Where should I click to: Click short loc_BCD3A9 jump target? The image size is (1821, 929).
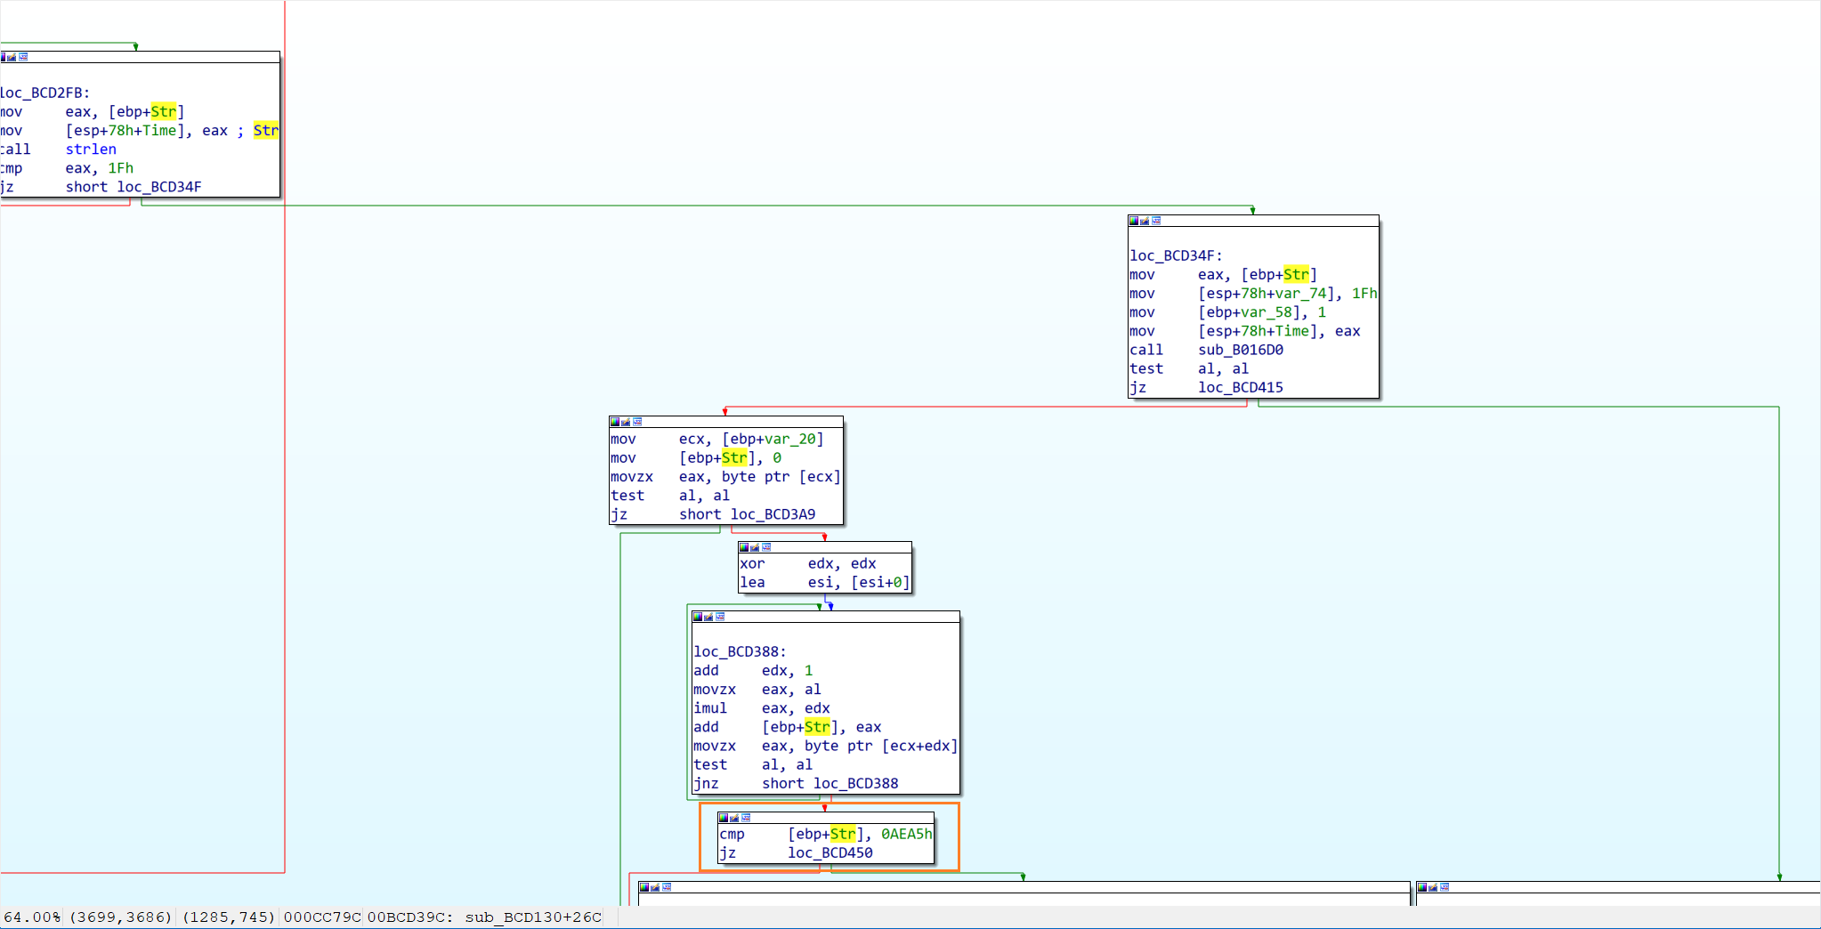(x=772, y=514)
